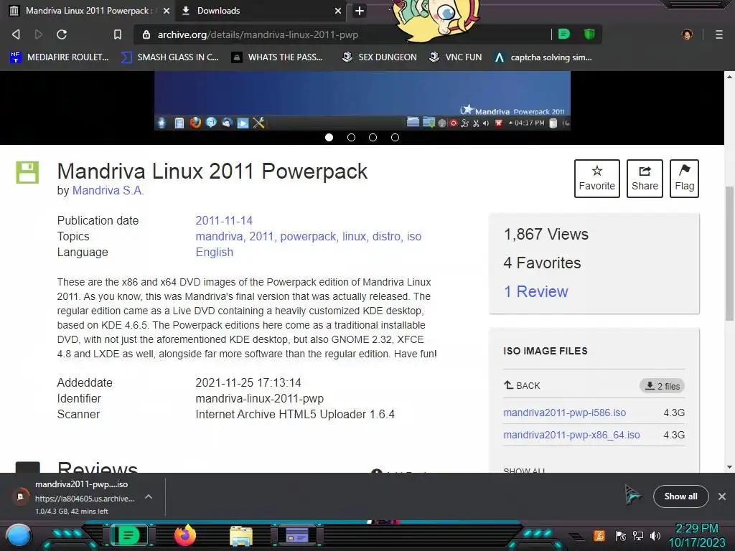Click the network tray icon
735x551 pixels.
pos(638,536)
